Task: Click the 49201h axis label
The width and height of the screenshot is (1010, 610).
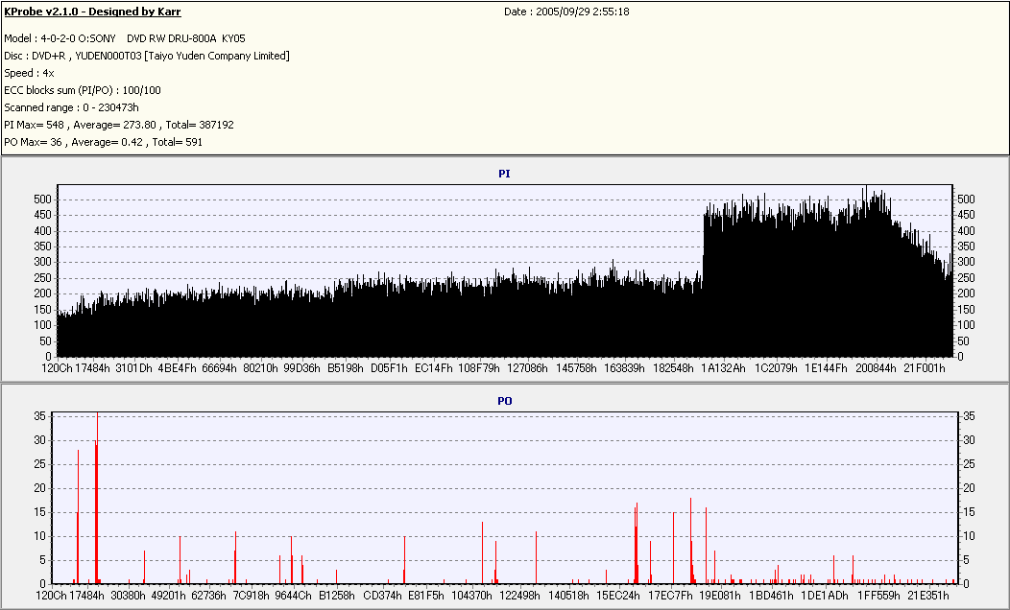Action: coord(169,596)
